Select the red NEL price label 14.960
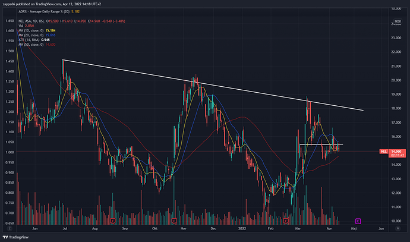This screenshot has width=410, height=242. pos(393,152)
